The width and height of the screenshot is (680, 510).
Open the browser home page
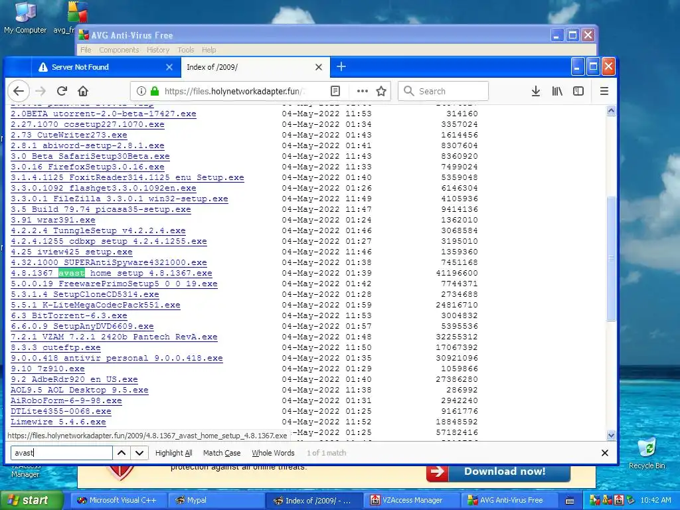click(83, 91)
